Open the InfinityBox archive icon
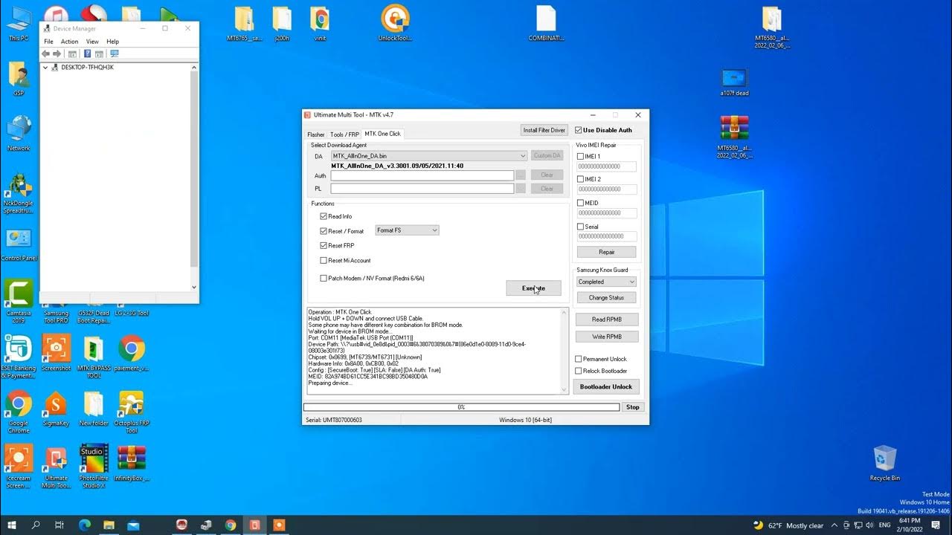 pyautogui.click(x=132, y=464)
